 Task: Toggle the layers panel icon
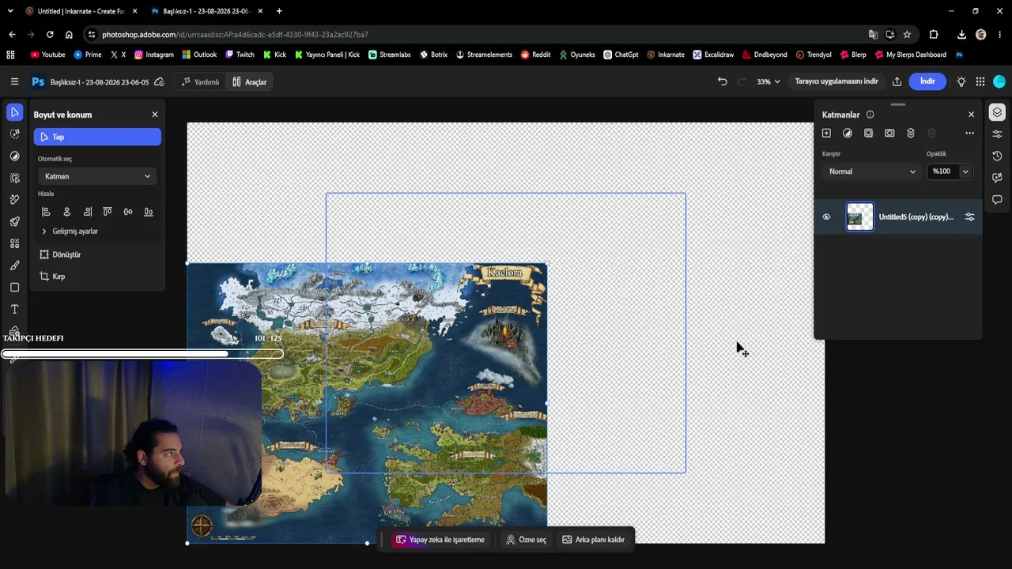pos(997,112)
